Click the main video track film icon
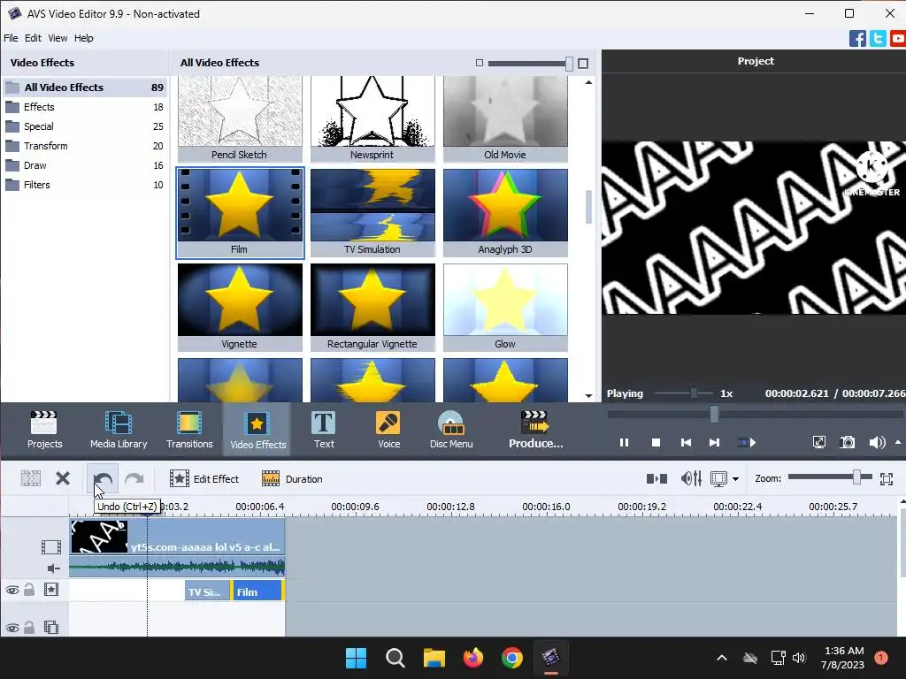This screenshot has height=679, width=906. click(50, 546)
